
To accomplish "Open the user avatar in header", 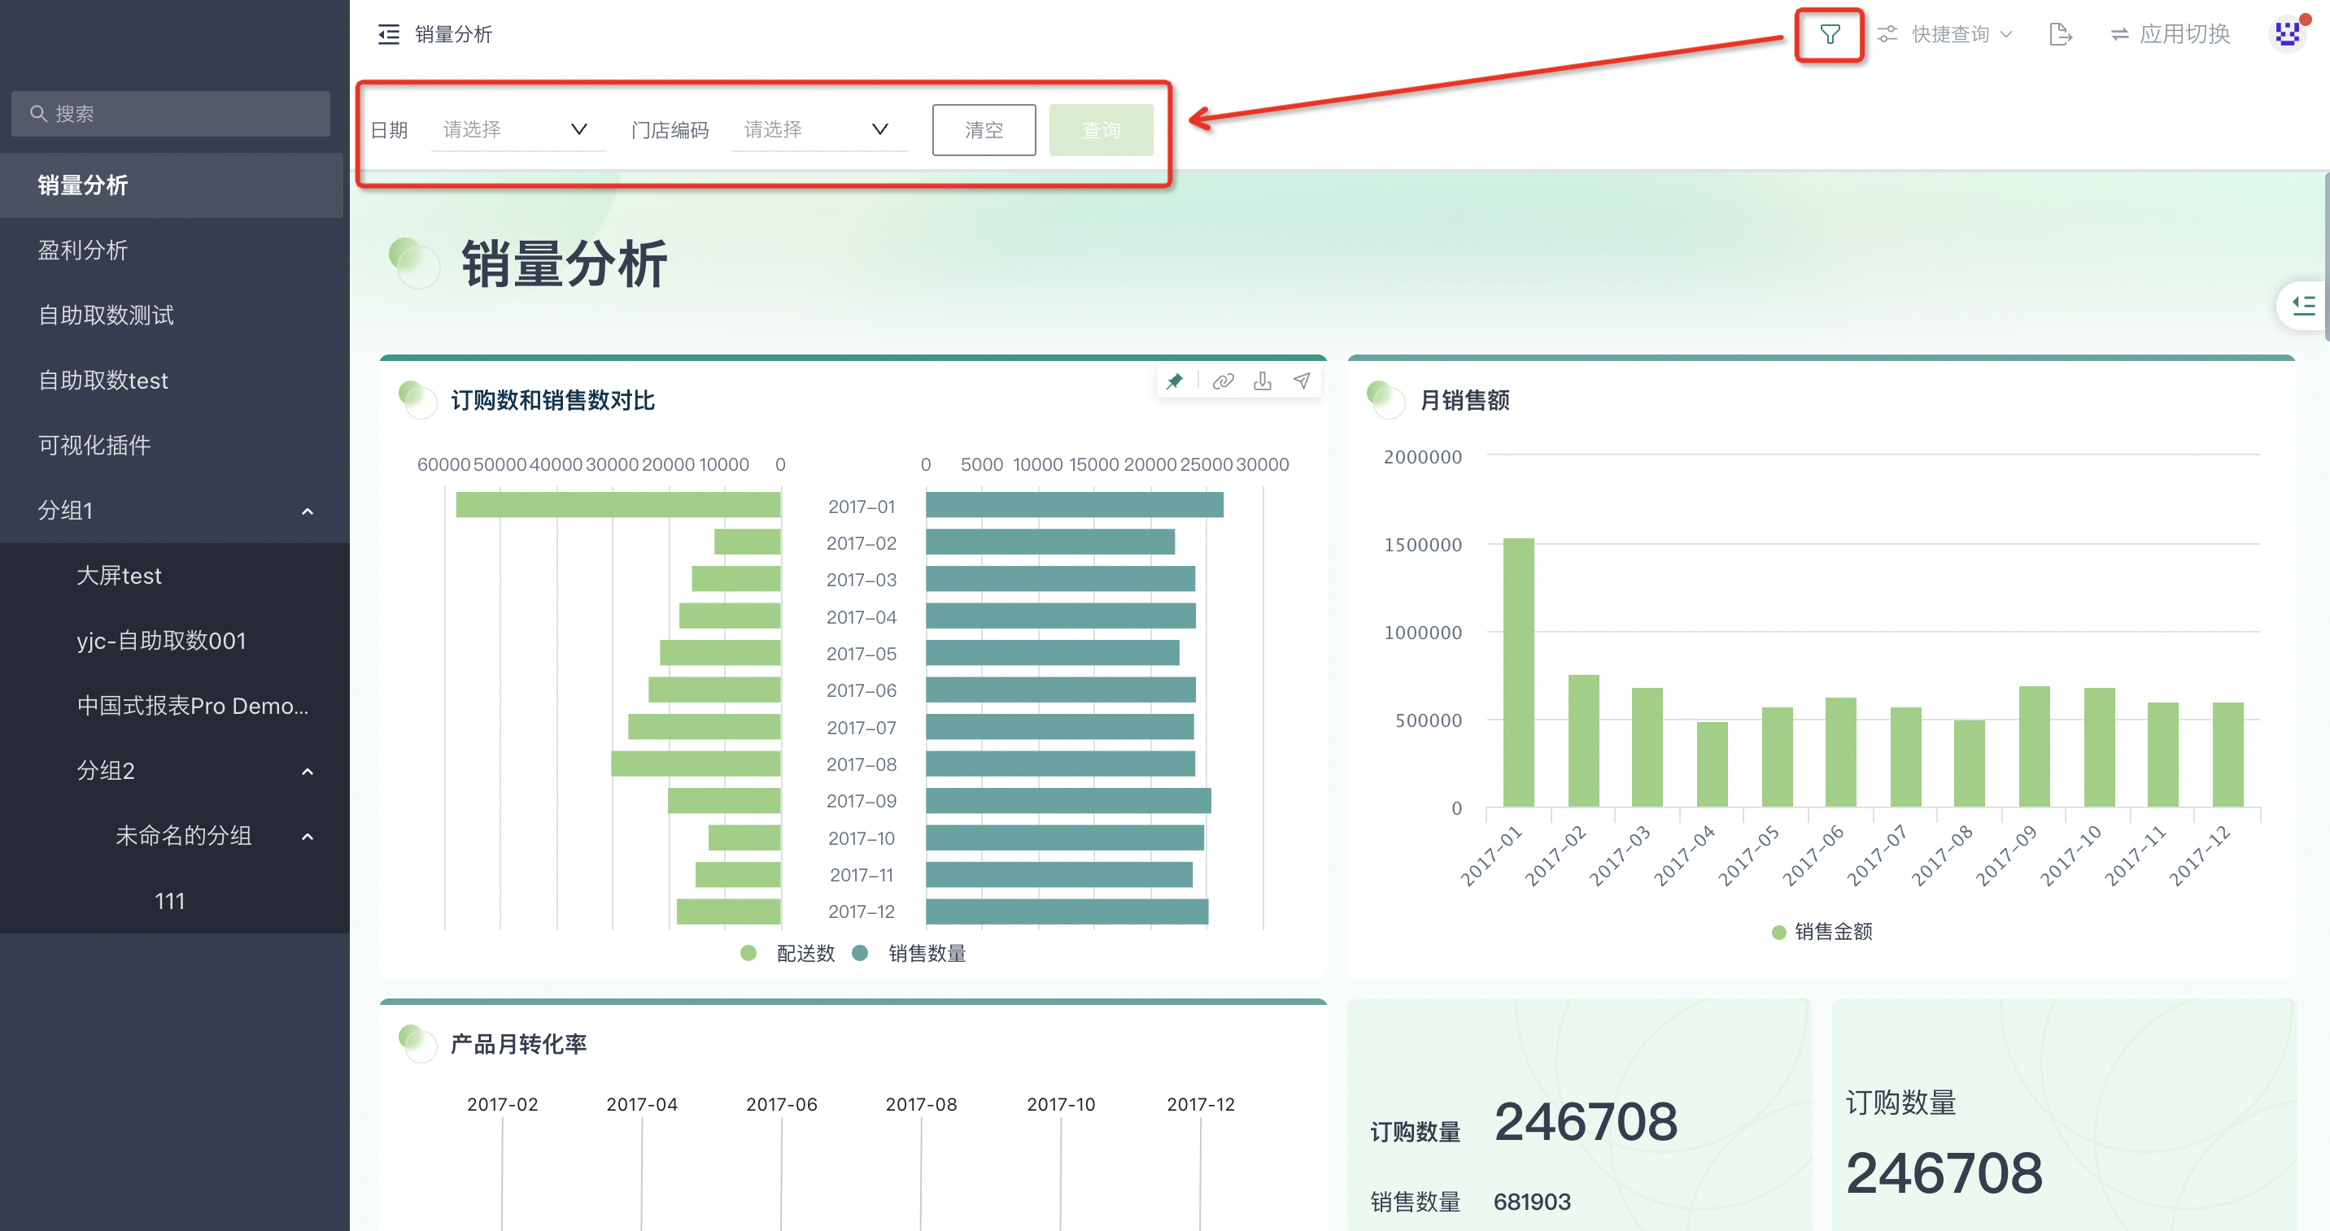I will tap(2288, 34).
